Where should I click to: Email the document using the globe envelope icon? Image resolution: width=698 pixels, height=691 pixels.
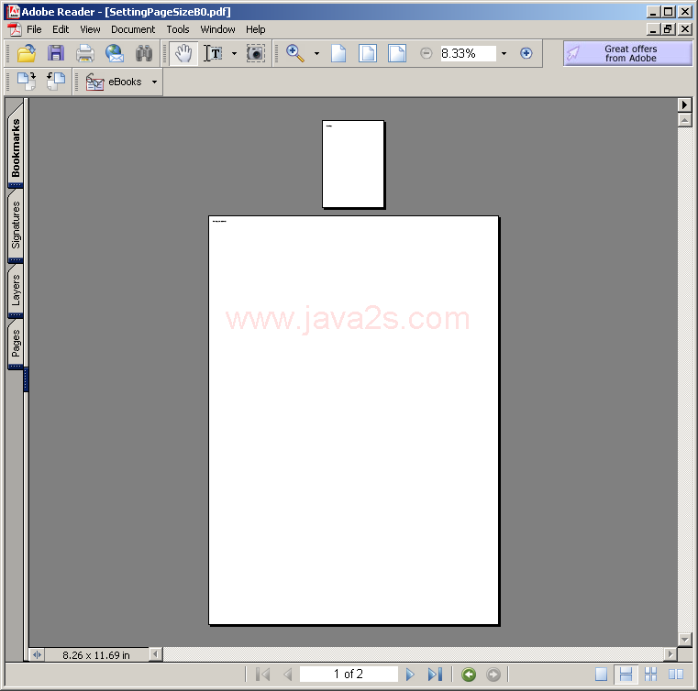tap(115, 53)
